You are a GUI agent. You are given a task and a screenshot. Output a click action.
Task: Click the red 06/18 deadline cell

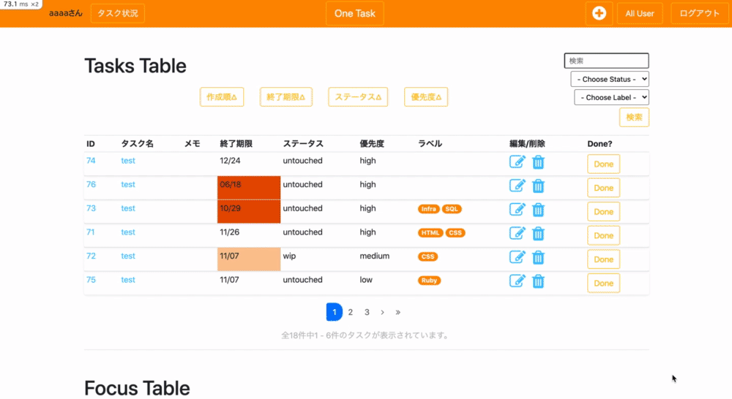point(249,188)
